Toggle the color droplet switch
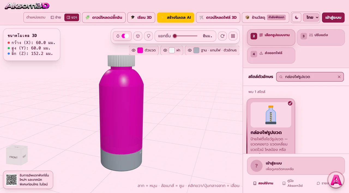 pyautogui.click(x=122, y=36)
